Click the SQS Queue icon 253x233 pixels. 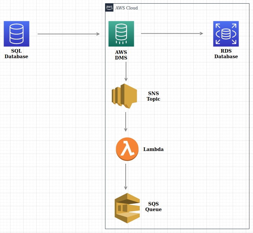(x=127, y=208)
